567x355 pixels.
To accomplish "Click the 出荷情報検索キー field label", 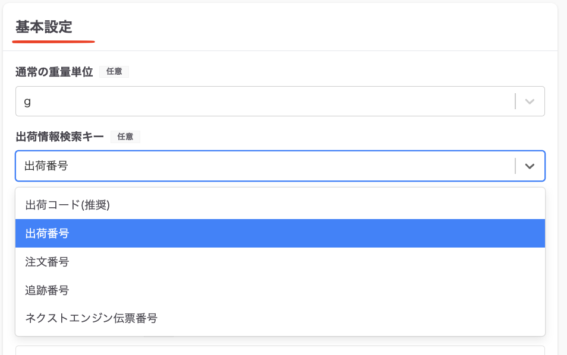I will click(59, 137).
